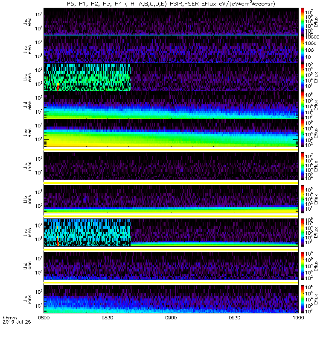The width and height of the screenshot is (320, 342).
Task: Click the 'thc ions' panel label
Action: (27, 233)
